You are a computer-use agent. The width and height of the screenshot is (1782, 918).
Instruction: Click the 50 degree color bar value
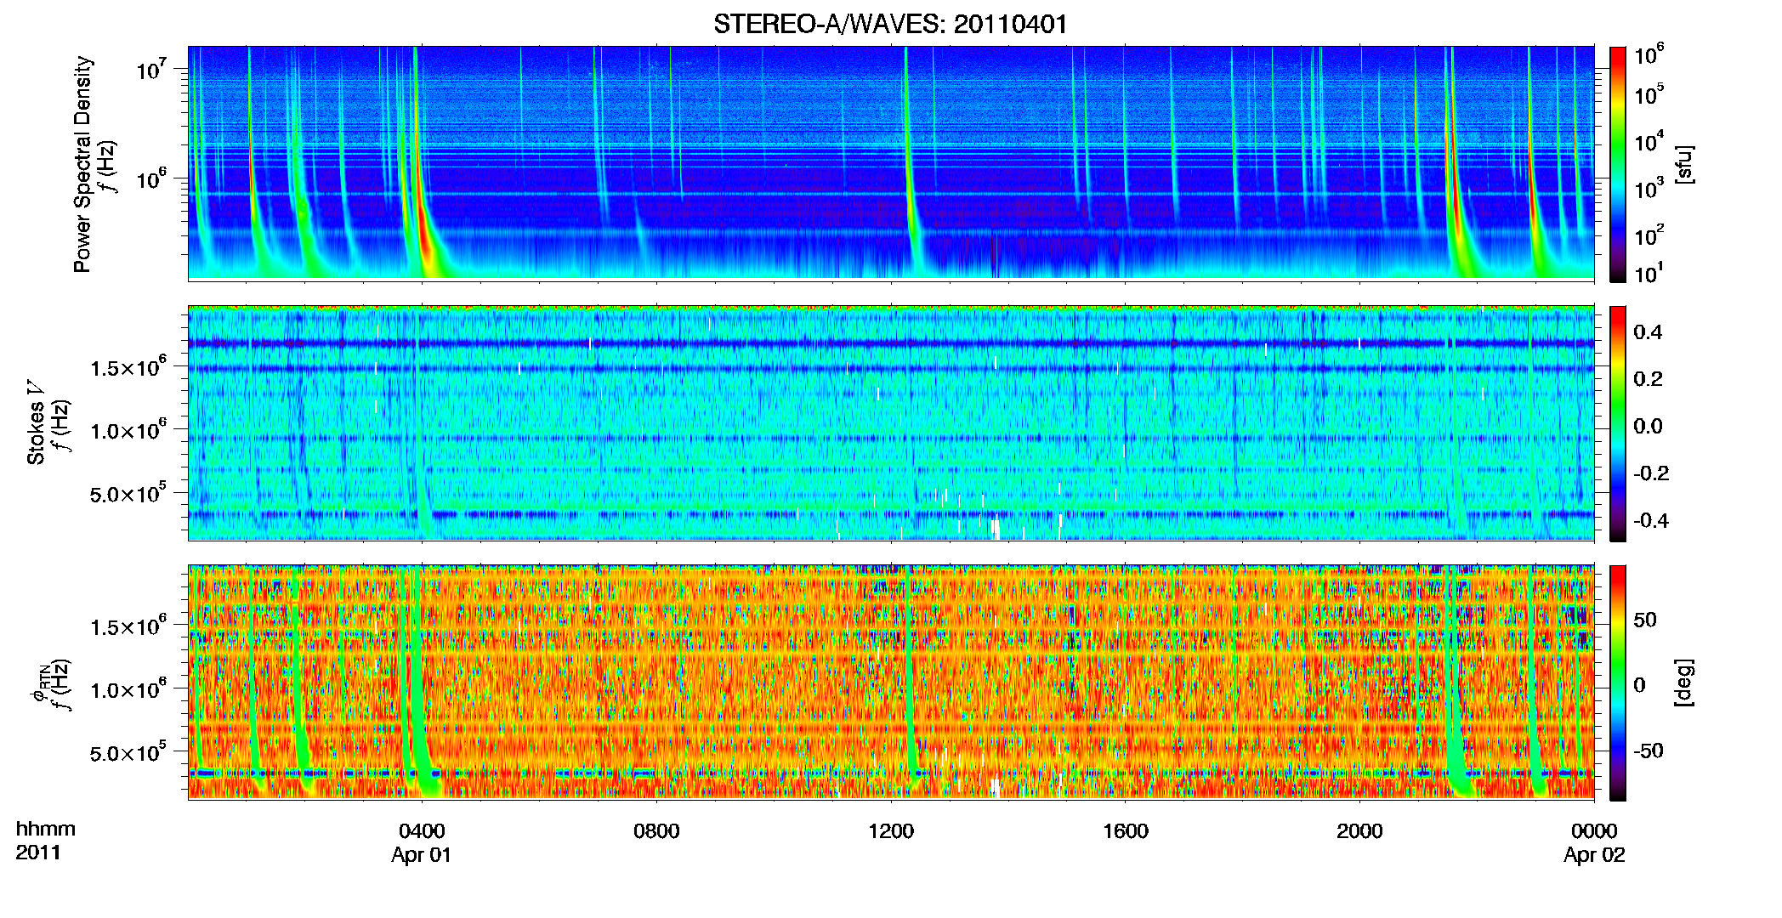pyautogui.click(x=1644, y=620)
